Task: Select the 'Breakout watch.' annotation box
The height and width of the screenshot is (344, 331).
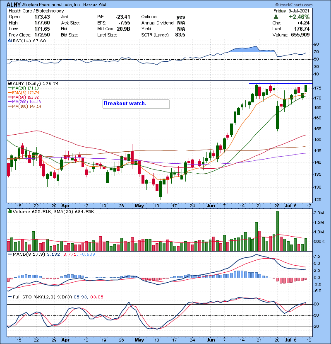Action: tap(136, 104)
